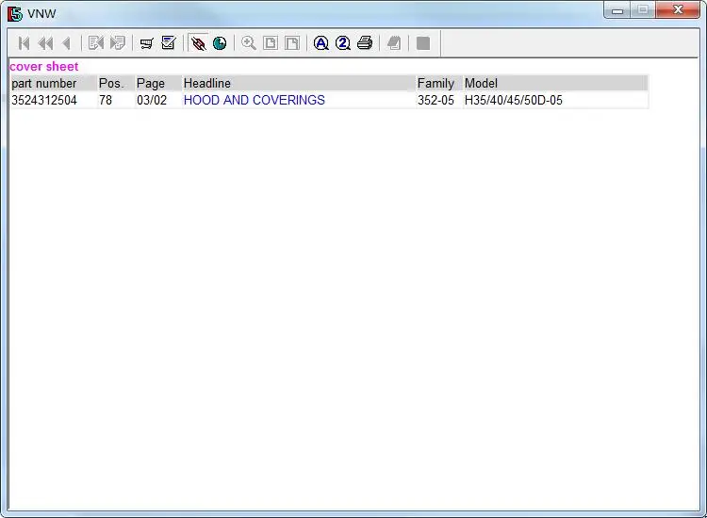Image resolution: width=707 pixels, height=518 pixels.
Task: Close the VNW window
Action: 678,10
